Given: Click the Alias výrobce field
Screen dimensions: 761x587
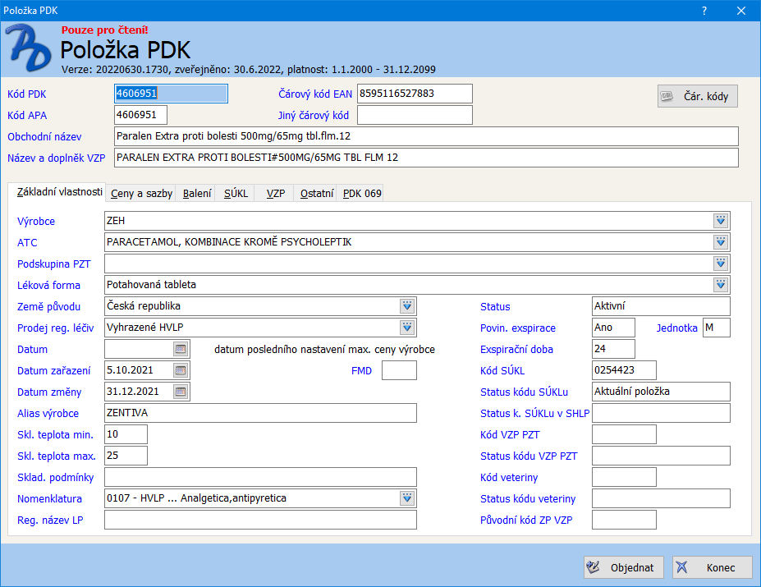Looking at the screenshot, I should (x=260, y=413).
